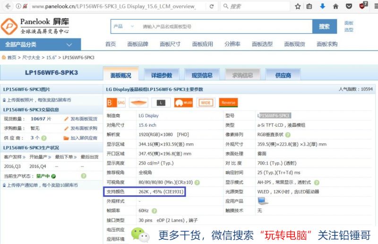Open help icon beside 60Hz

[155, 211]
